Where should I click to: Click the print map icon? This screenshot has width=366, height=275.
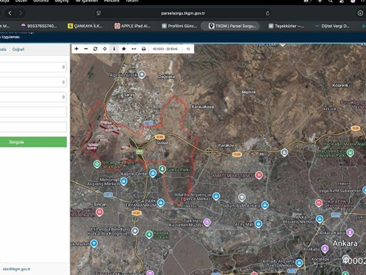pos(144,49)
